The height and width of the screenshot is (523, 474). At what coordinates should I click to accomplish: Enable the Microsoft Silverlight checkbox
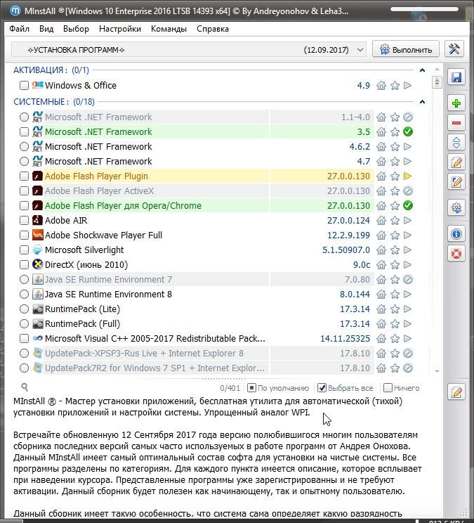click(x=24, y=250)
